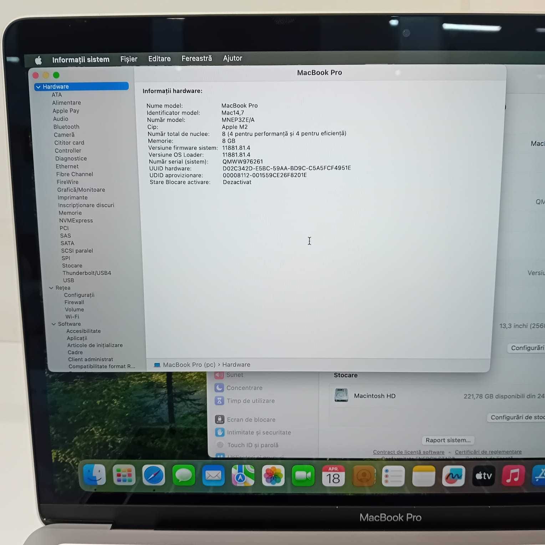The image size is (545, 545).
Task: Launch Safari from the dock
Action: click(154, 475)
